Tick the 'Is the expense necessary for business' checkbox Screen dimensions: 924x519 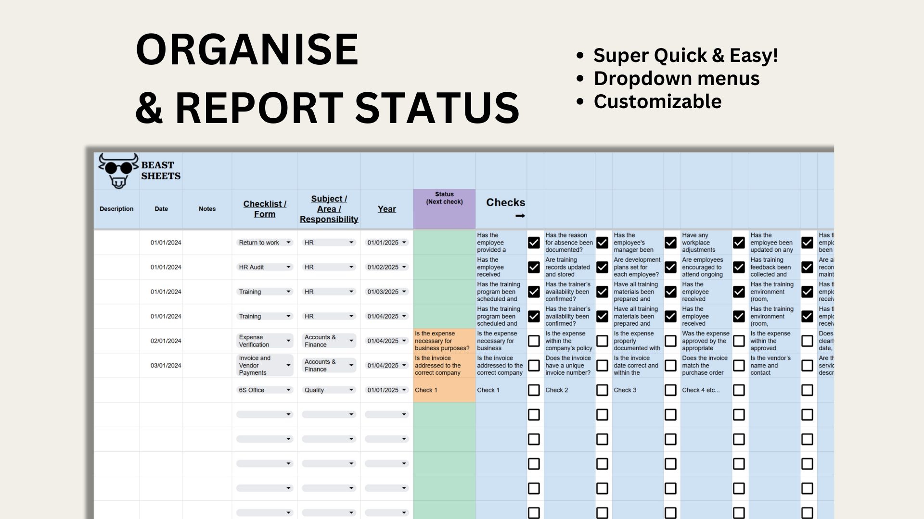[x=534, y=341]
